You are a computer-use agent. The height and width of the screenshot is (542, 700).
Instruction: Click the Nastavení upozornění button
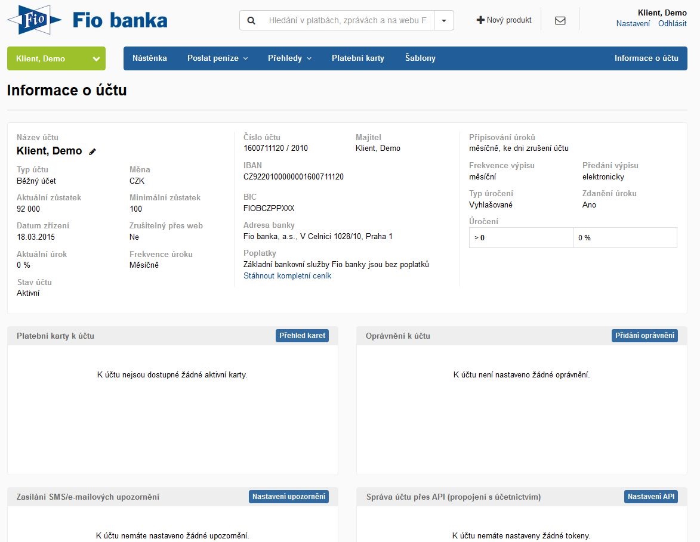(x=289, y=497)
